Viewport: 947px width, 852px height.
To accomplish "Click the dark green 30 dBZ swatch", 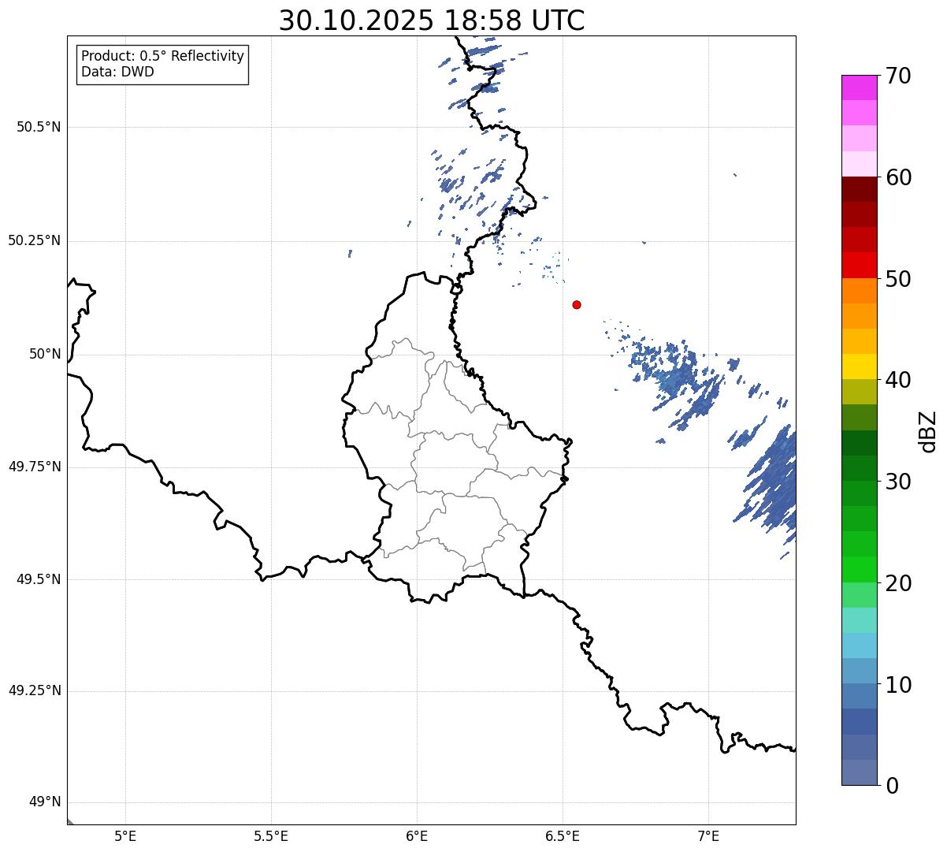I will point(859,468).
